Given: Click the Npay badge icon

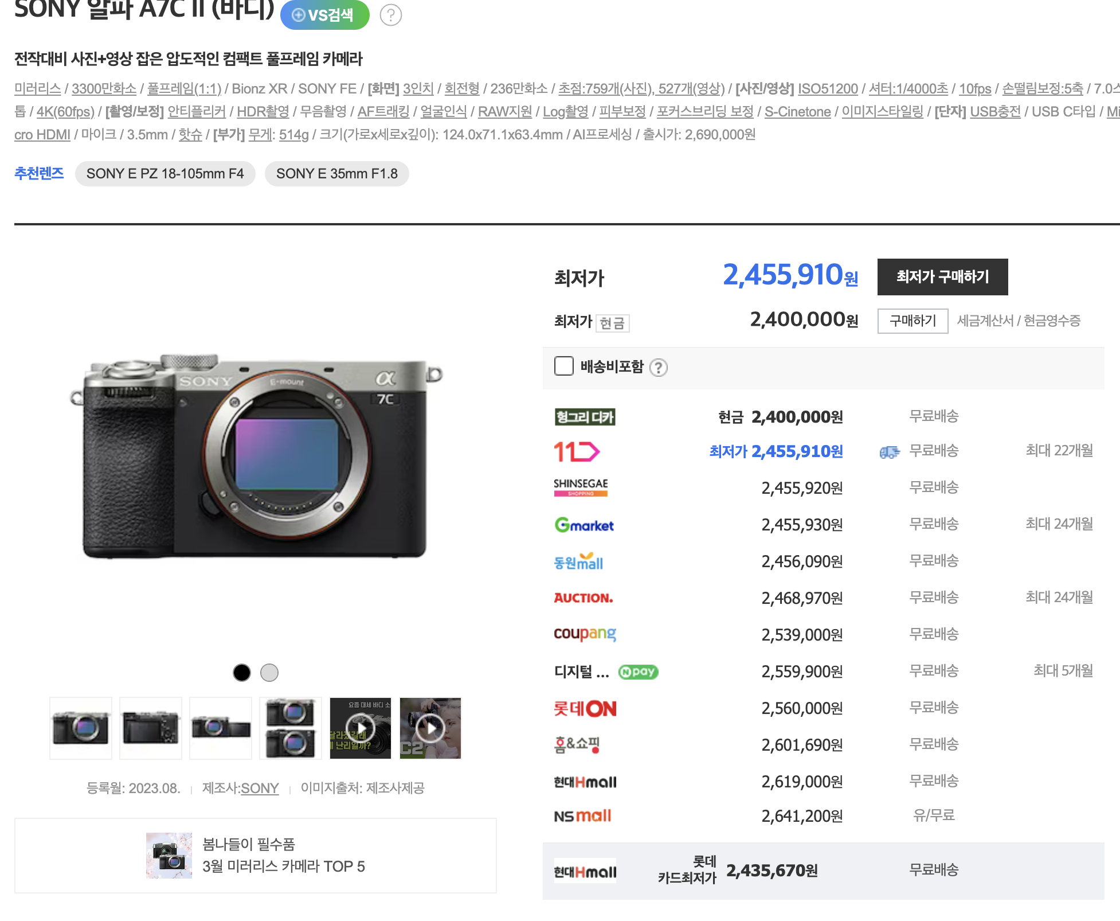Looking at the screenshot, I should tap(638, 672).
